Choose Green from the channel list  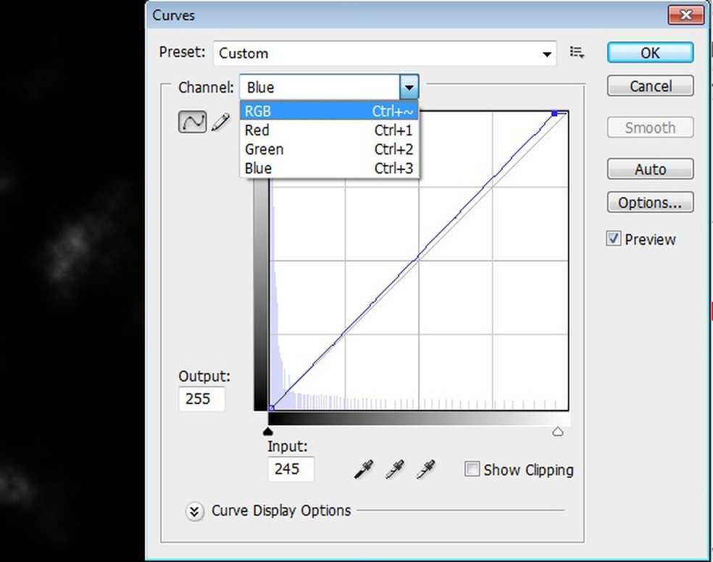329,149
